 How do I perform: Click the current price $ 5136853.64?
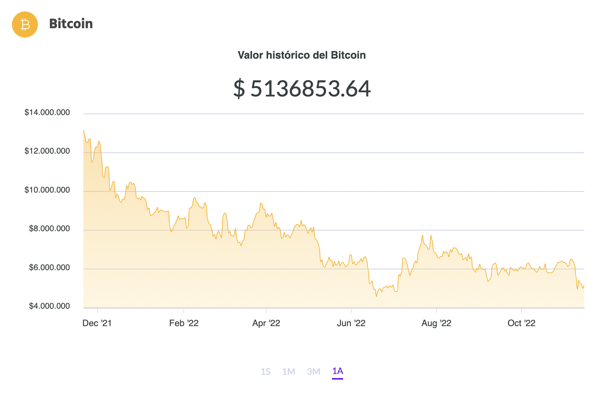[x=302, y=89]
